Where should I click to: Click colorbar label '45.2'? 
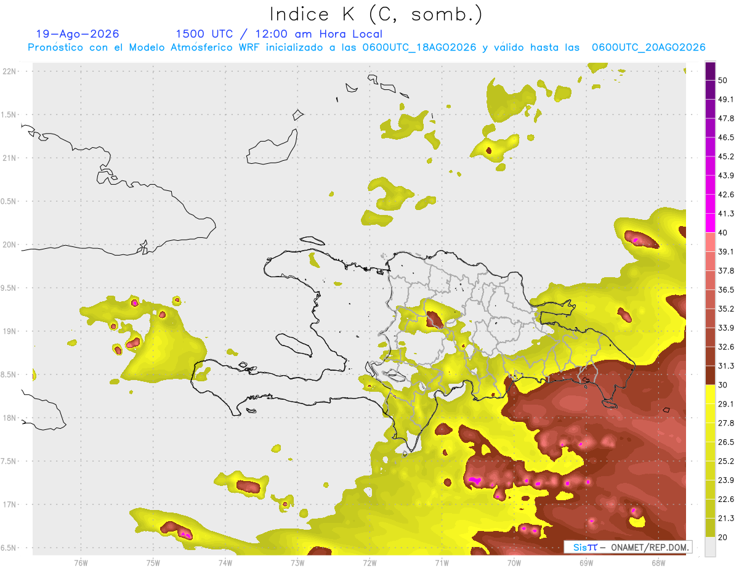pos(726,156)
